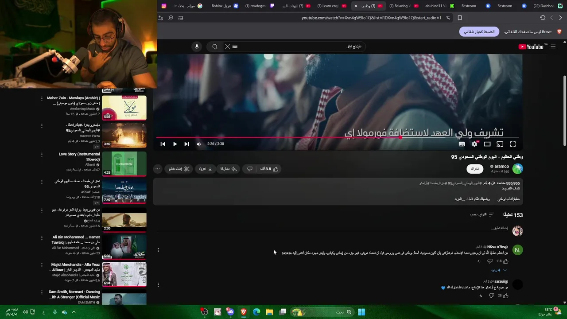Click set Brave as default button
567x319 pixels.
479,32
